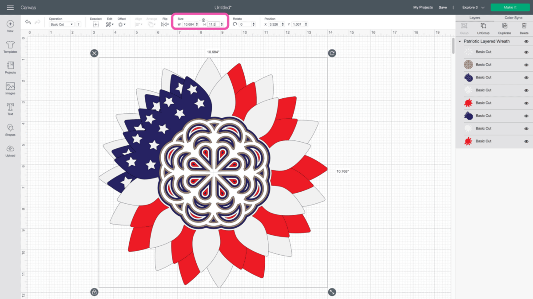Image resolution: width=533 pixels, height=299 pixels.
Task: Open the Arrange dropdown
Action: (x=152, y=24)
